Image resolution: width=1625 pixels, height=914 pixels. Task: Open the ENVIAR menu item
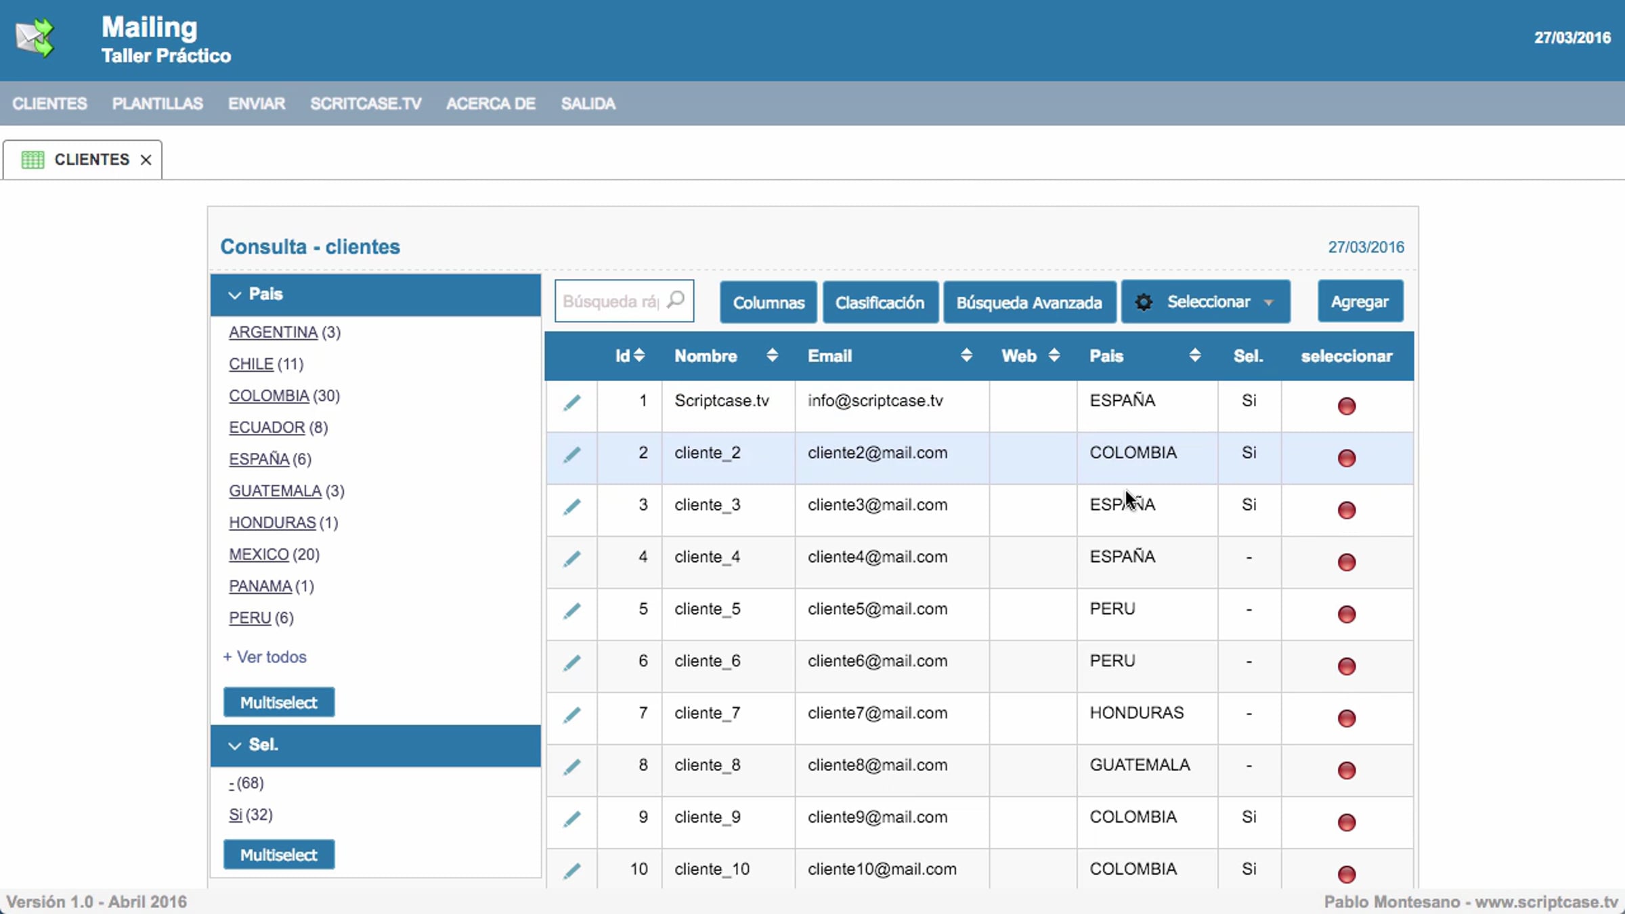257,104
